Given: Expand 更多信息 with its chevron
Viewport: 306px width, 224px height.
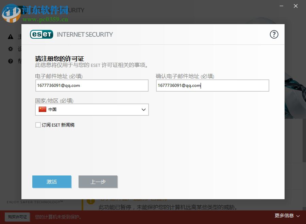Looking at the screenshot, I should [298, 216].
